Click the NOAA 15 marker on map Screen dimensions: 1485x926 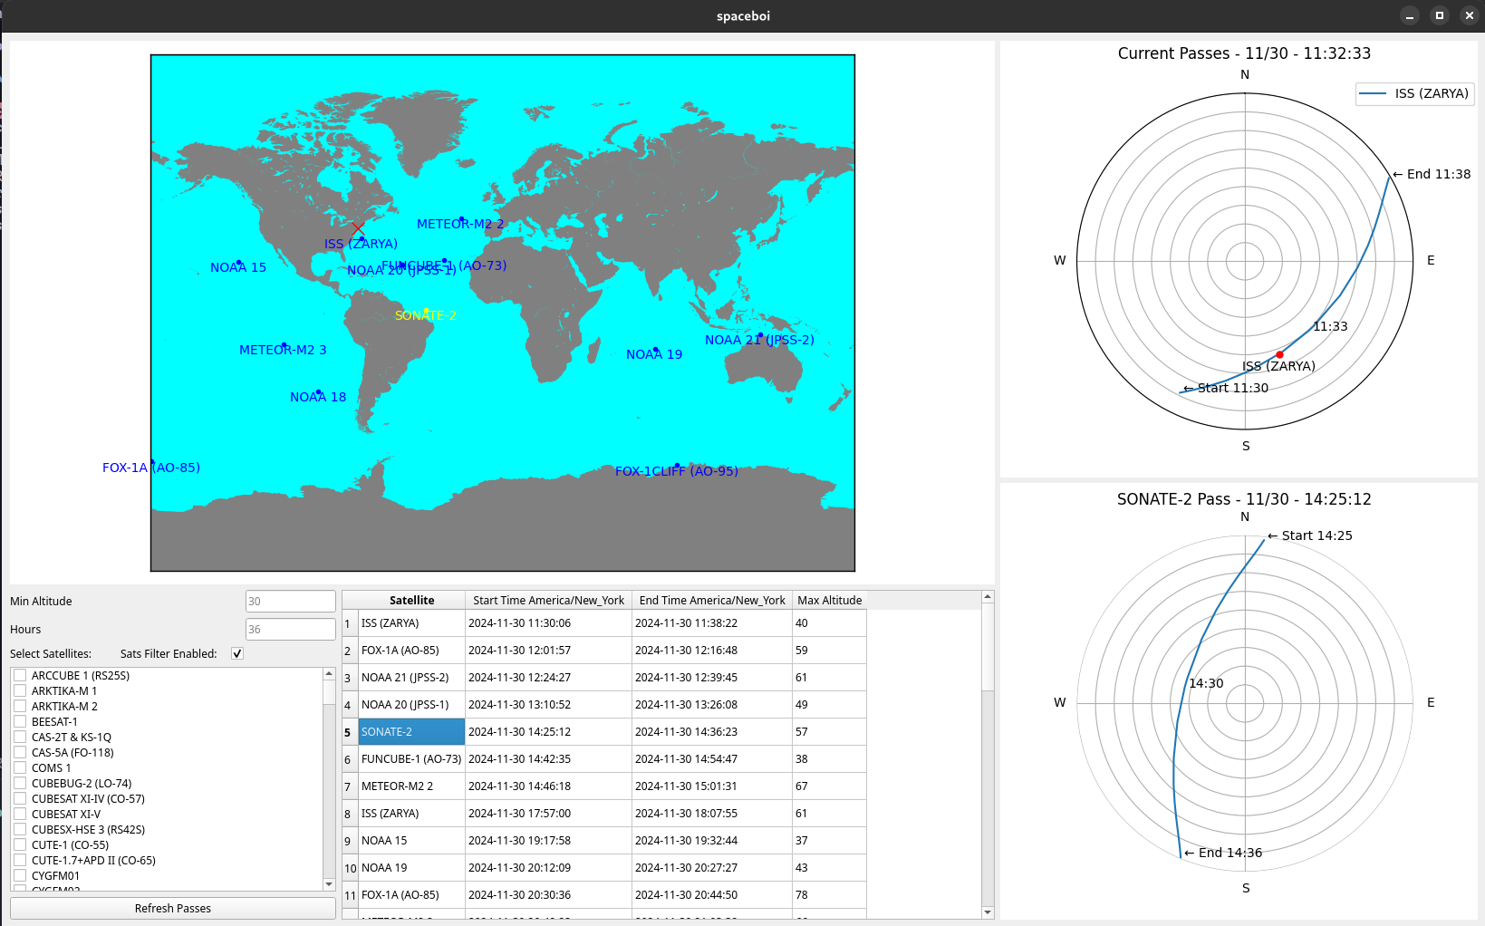point(238,262)
